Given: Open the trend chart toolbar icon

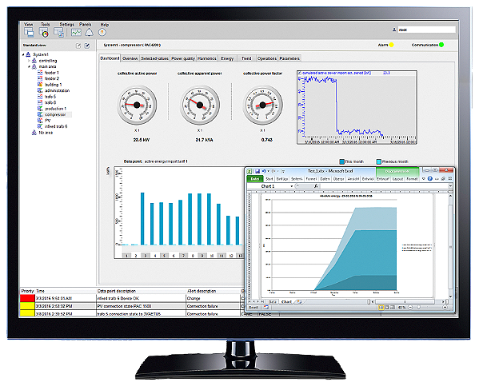Looking at the screenshot, I should pyautogui.click(x=76, y=32).
